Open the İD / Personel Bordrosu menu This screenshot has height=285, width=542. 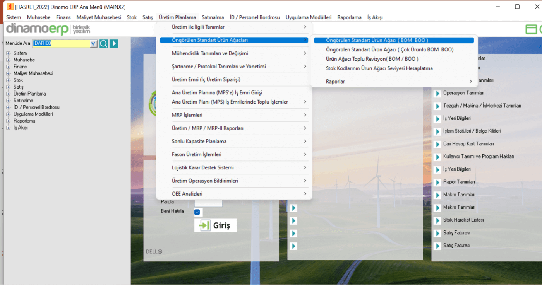tap(255, 17)
